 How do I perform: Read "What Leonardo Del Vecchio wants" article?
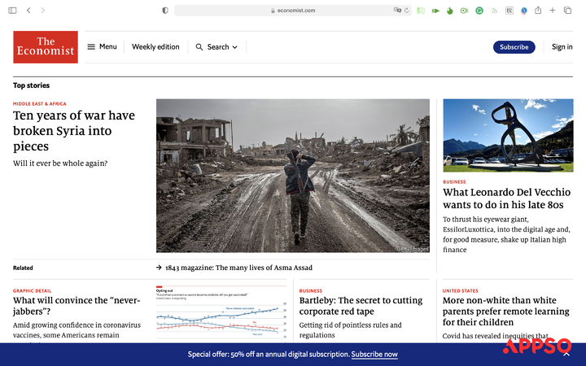click(507, 198)
